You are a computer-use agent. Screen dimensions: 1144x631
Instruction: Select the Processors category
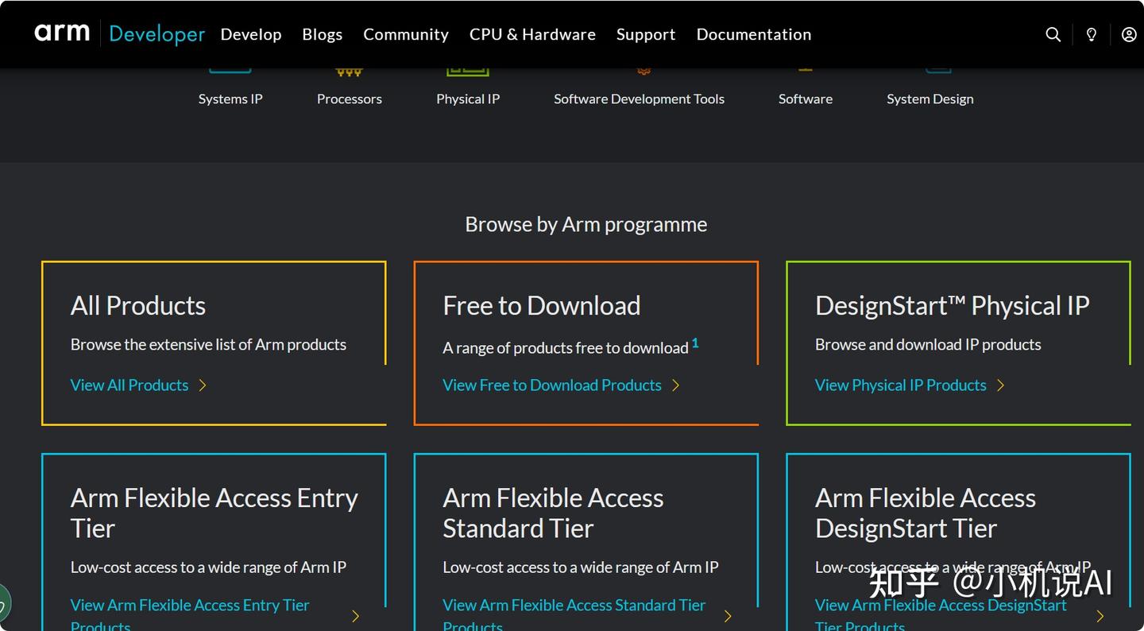pos(350,99)
